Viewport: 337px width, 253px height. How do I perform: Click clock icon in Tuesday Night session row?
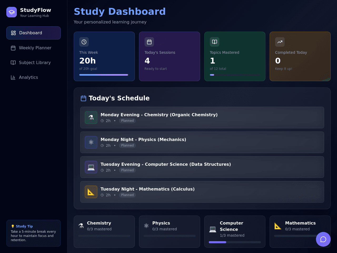102,195
